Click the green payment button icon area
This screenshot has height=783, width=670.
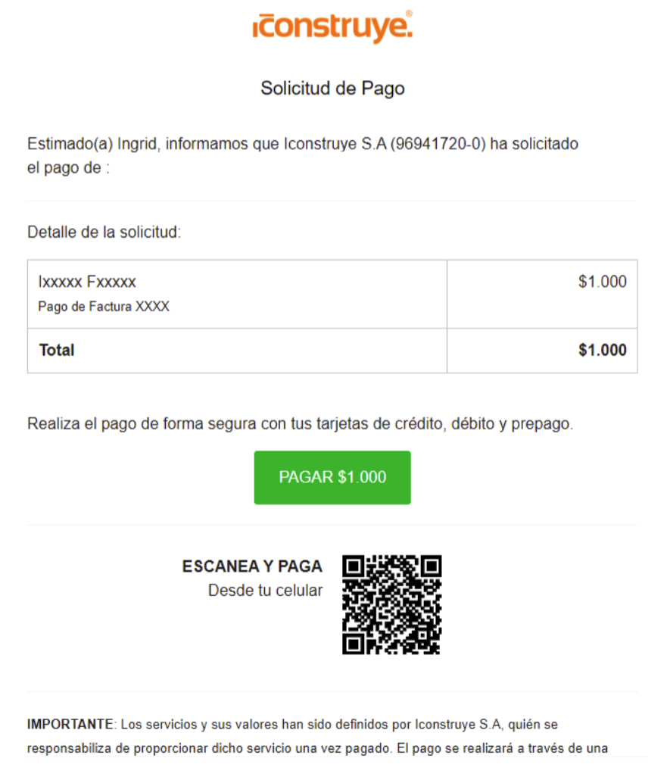332,477
